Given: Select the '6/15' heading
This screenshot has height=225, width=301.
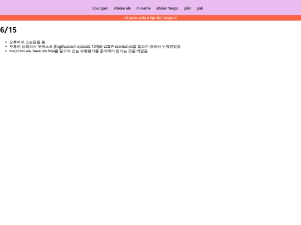Looking at the screenshot, I should coord(8,30).
